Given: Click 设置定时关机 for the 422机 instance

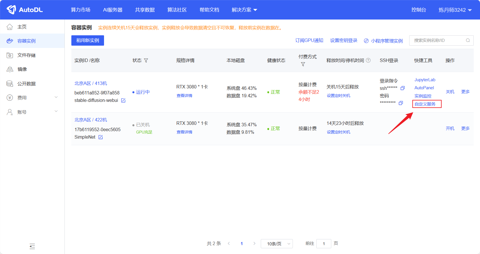Looking at the screenshot, I should (x=338, y=132).
